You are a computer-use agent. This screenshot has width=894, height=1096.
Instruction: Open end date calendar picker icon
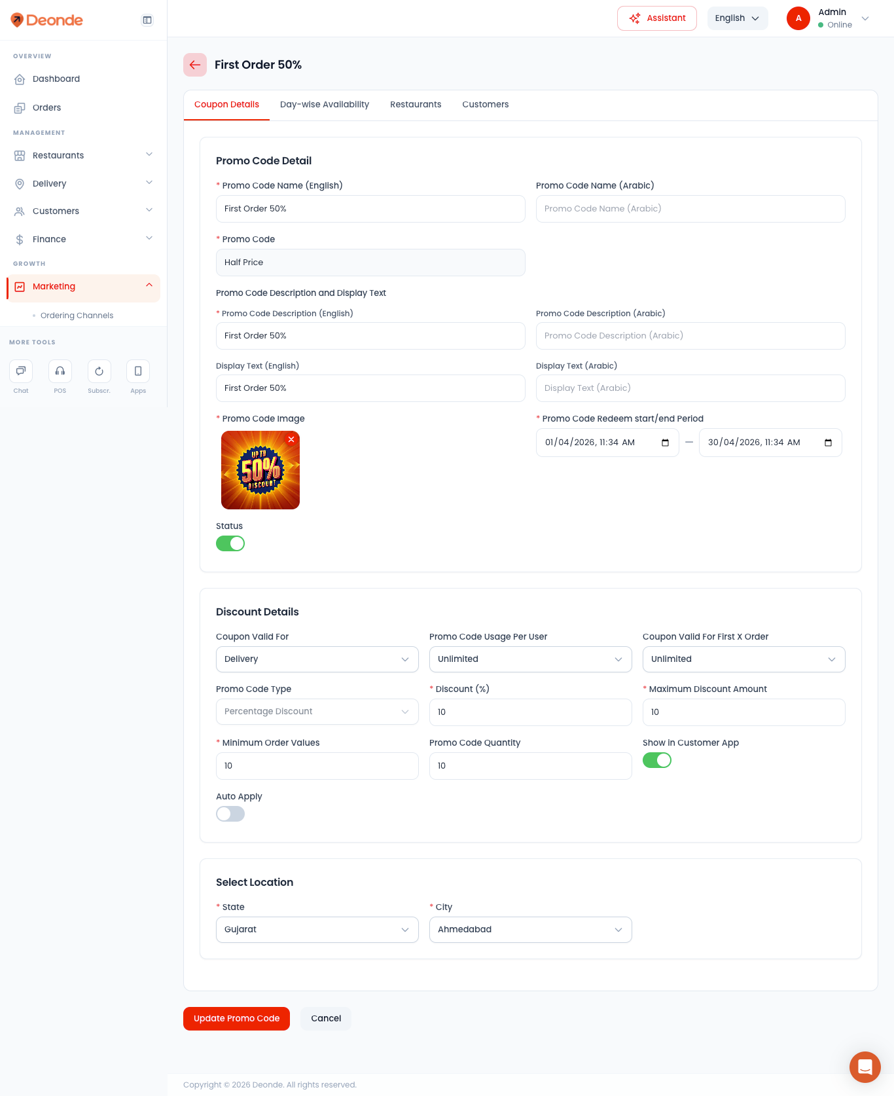[828, 443]
